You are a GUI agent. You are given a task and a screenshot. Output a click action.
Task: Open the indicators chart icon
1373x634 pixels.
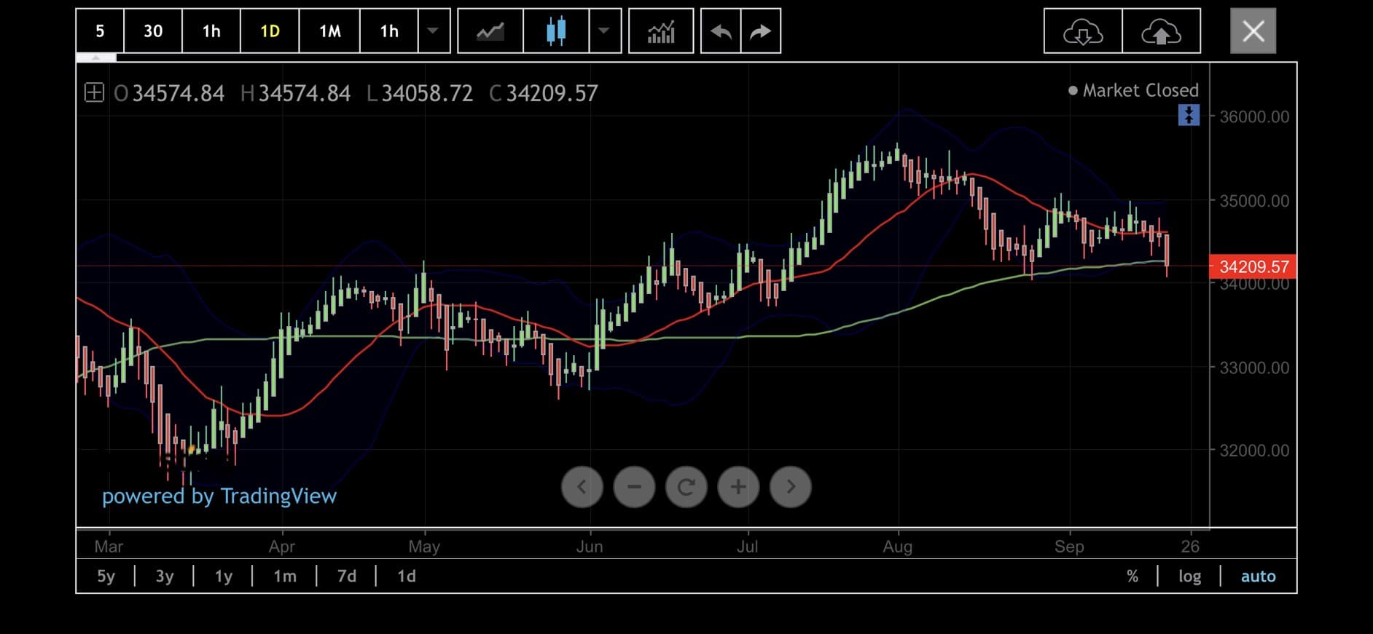click(660, 31)
